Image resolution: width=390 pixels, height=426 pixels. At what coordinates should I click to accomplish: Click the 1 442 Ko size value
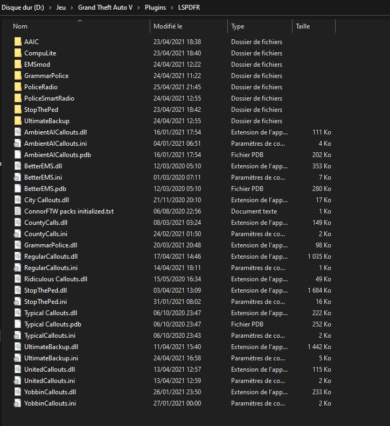[319, 347]
